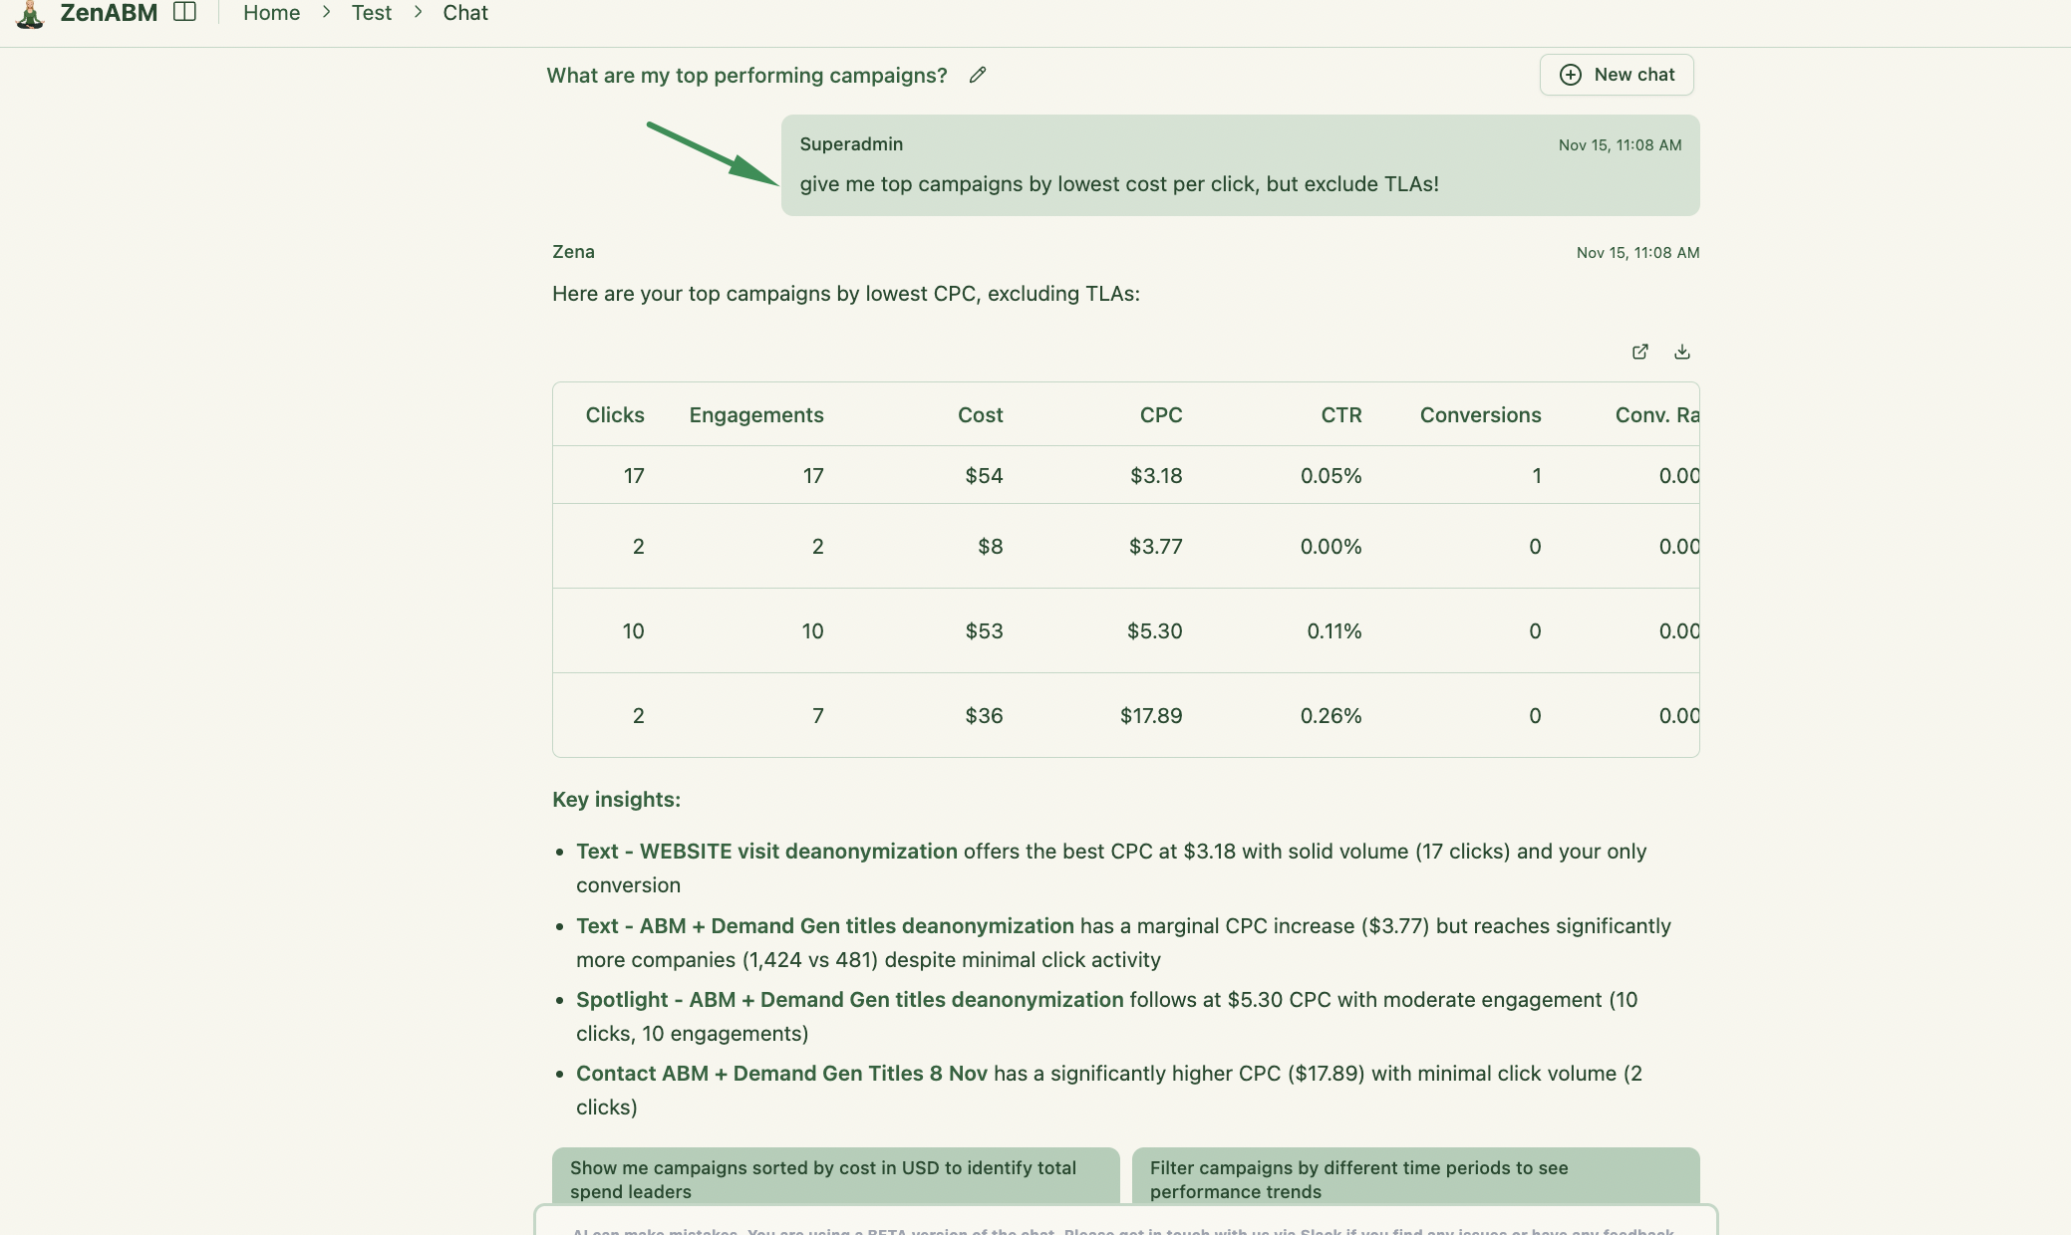Navigate to Home via the breadcrumb
This screenshot has width=2071, height=1235.
[271, 13]
